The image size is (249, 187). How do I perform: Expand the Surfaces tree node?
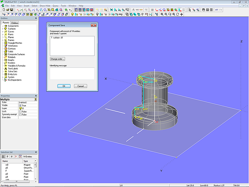pos(3,29)
